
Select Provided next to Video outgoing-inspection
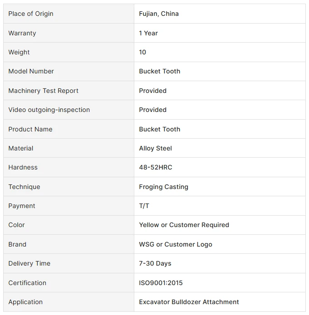(153, 110)
